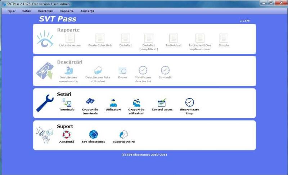Screen dimensions: 288x175
Task: Click the Orare label
Action: click(122, 78)
